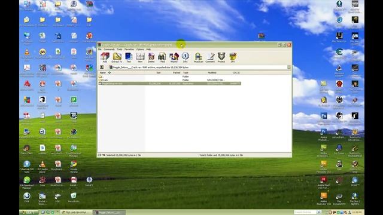The width and height of the screenshot is (383, 215).
Task: Click the Delete toolbar icon
Action: pos(151,57)
